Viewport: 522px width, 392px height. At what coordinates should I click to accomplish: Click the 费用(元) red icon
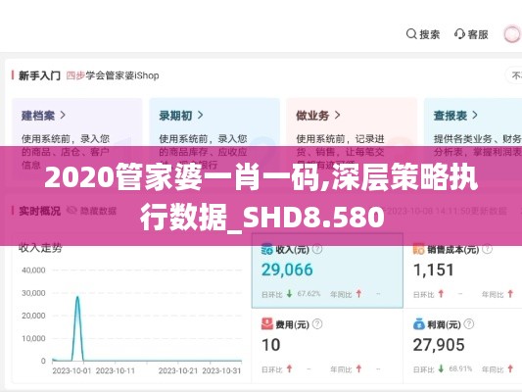pyautogui.click(x=267, y=324)
